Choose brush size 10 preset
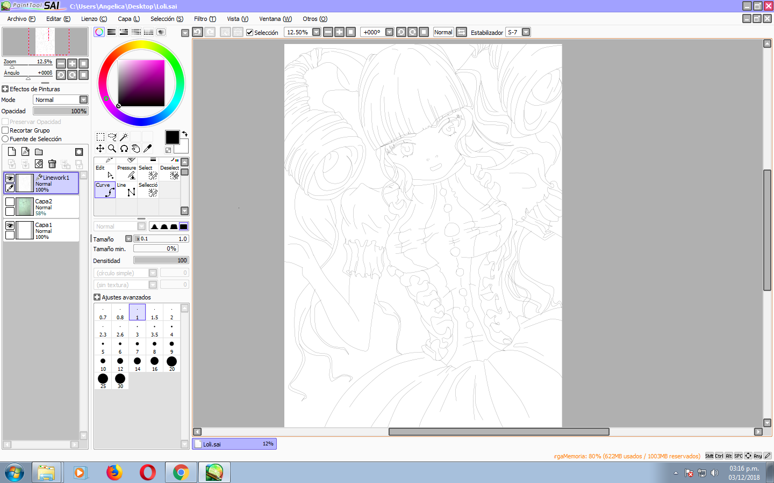This screenshot has height=483, width=774. pyautogui.click(x=103, y=364)
